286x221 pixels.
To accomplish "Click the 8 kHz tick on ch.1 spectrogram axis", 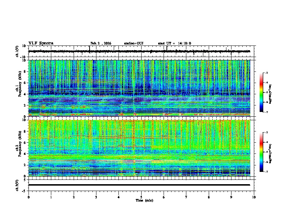I will [25, 71].
